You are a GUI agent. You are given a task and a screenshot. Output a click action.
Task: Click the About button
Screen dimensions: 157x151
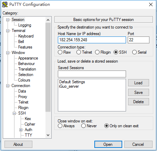tap(18, 144)
